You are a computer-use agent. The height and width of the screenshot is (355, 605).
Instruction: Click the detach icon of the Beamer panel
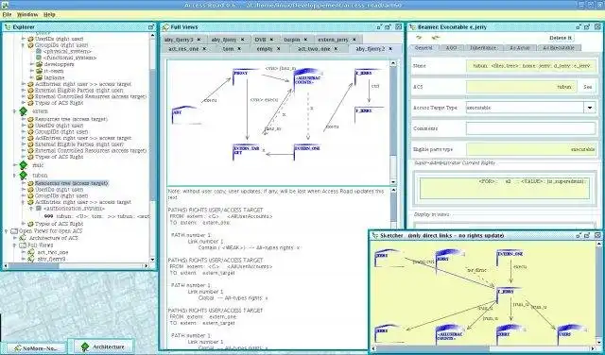[x=587, y=27]
